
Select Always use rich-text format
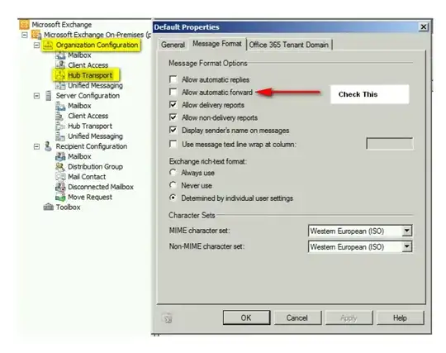pos(173,173)
